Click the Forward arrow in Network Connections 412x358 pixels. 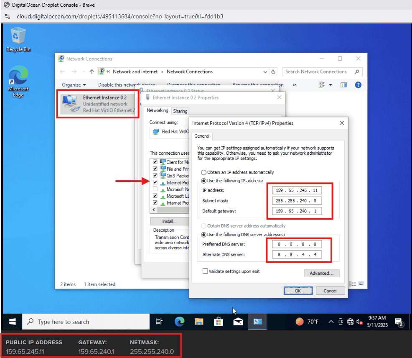(x=74, y=72)
